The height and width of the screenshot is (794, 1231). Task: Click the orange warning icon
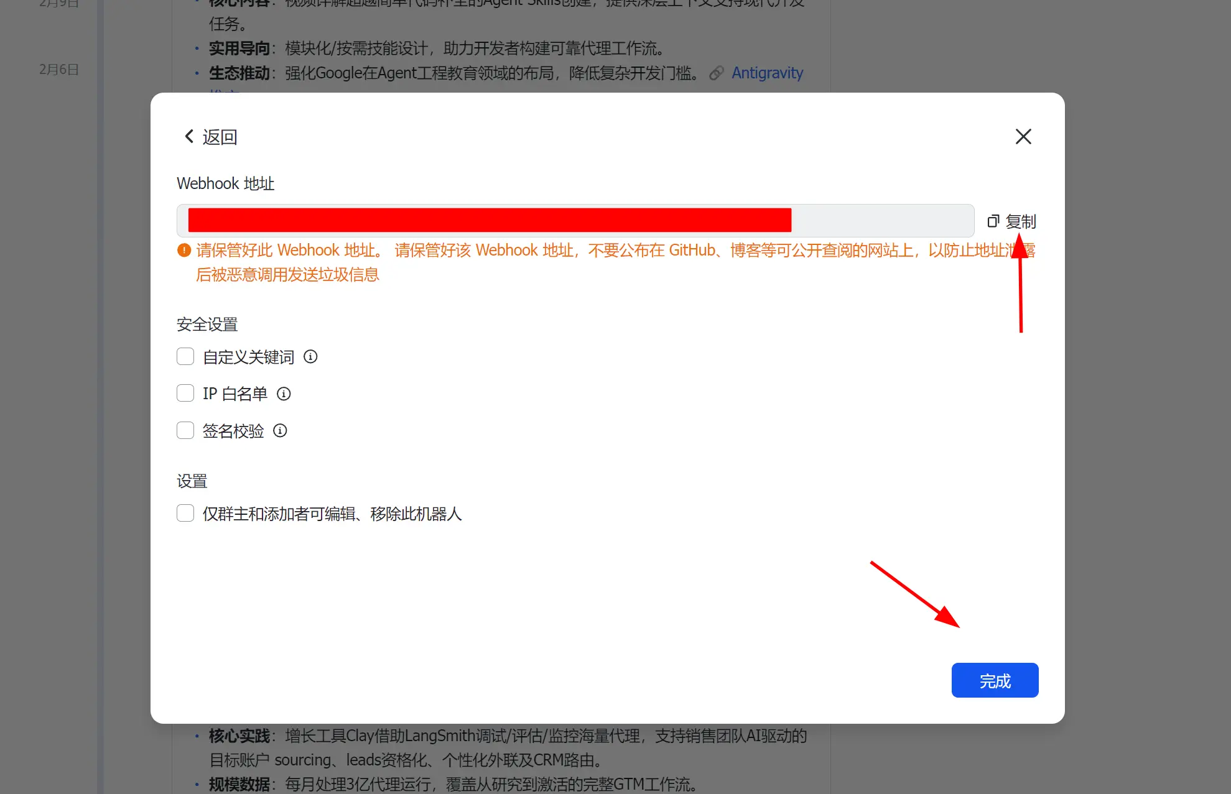[x=184, y=250]
